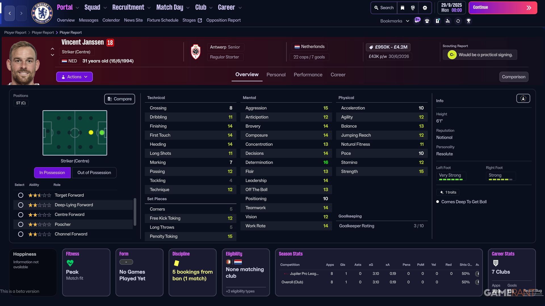The height and width of the screenshot is (306, 545).
Task: Open the Match Day menu chevron
Action: click(188, 8)
